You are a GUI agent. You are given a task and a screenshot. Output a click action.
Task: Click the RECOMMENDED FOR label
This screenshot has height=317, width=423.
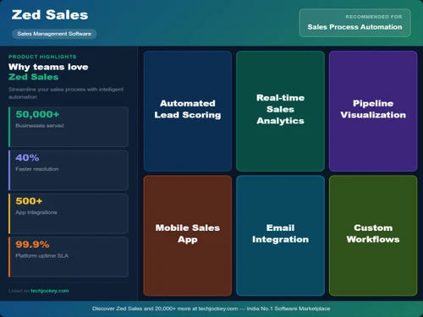coord(374,17)
